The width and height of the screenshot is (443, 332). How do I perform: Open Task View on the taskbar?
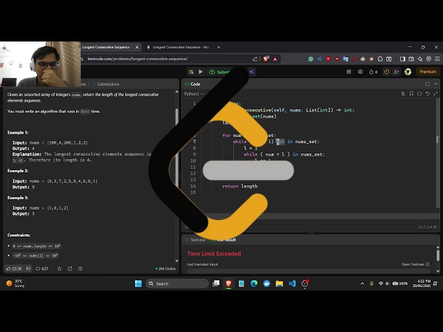pos(216,283)
